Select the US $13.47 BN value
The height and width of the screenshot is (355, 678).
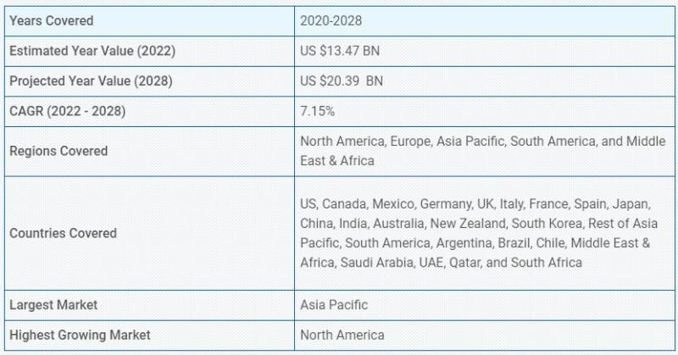[x=340, y=51]
